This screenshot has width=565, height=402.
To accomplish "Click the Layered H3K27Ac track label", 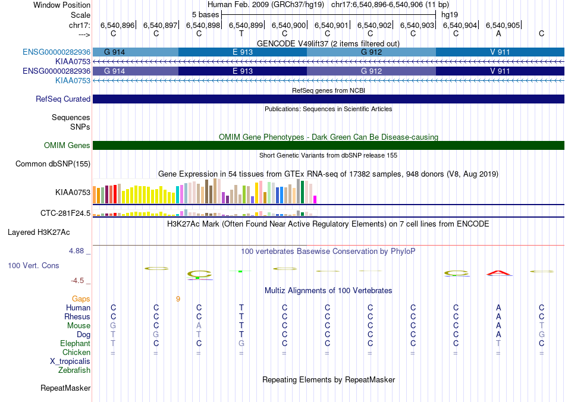I will point(39,233).
